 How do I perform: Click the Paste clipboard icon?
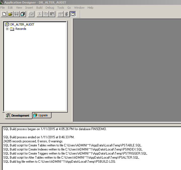[x=52, y=14]
